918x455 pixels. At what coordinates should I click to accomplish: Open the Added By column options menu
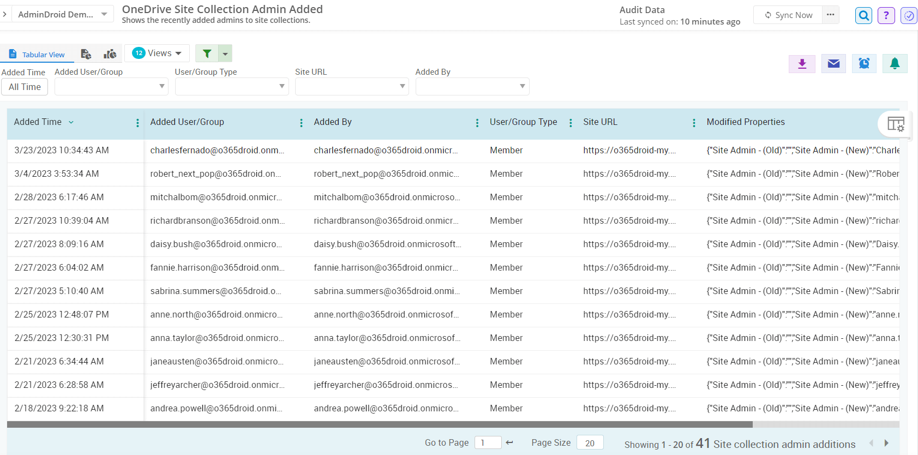pyautogui.click(x=477, y=123)
